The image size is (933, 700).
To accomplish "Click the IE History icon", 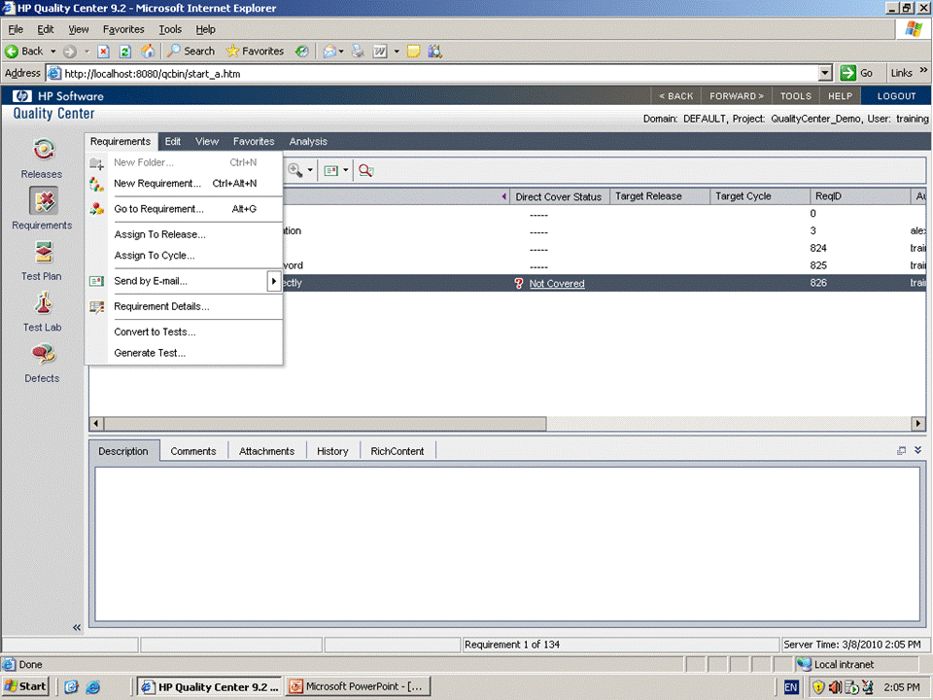I will pyautogui.click(x=302, y=52).
